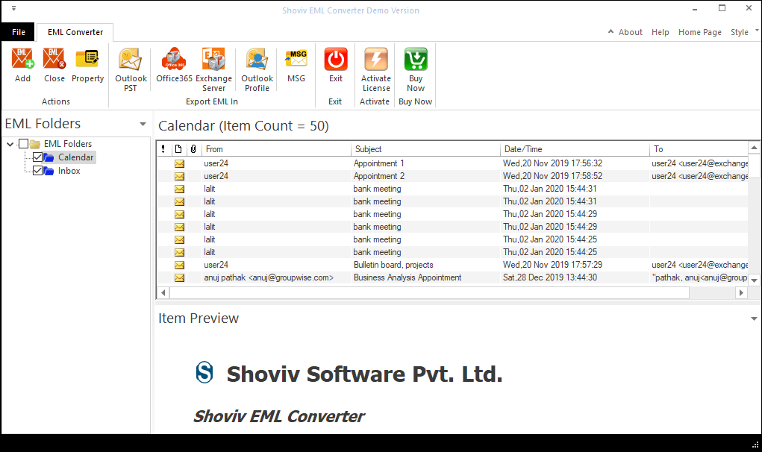Select the Calendar tree item
The width and height of the screenshot is (762, 452).
(76, 157)
